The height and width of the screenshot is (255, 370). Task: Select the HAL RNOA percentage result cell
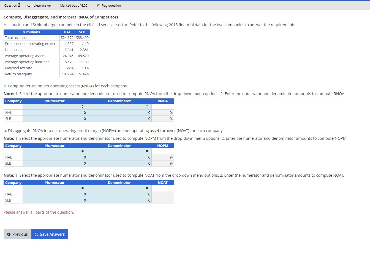click(163, 112)
